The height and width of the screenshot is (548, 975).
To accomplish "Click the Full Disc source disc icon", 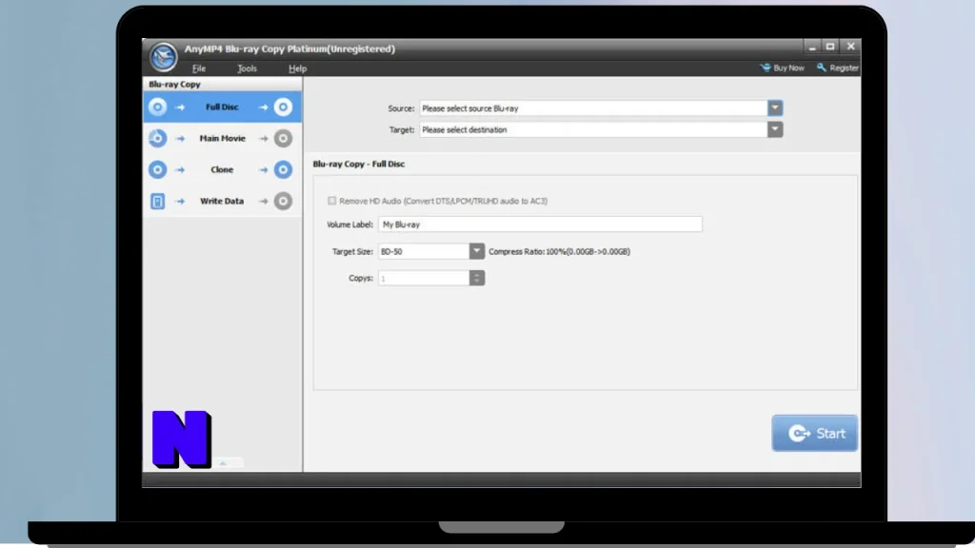I will (x=157, y=107).
